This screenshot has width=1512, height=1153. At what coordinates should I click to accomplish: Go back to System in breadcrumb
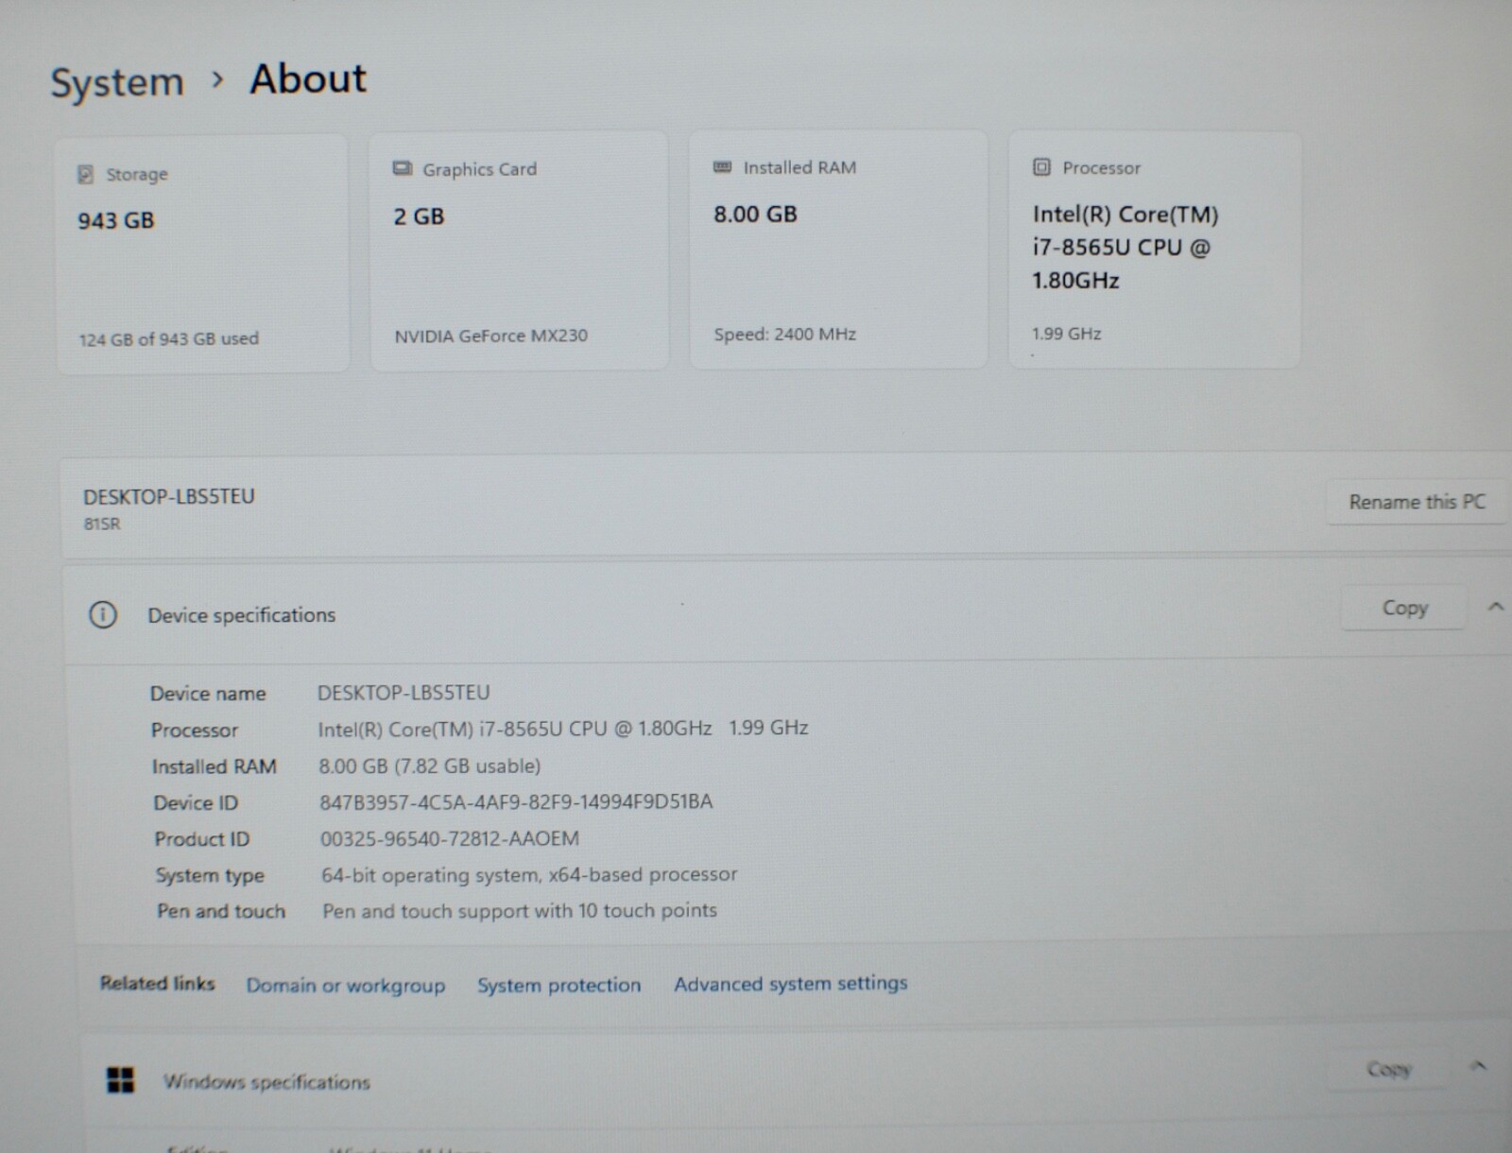coord(117,83)
